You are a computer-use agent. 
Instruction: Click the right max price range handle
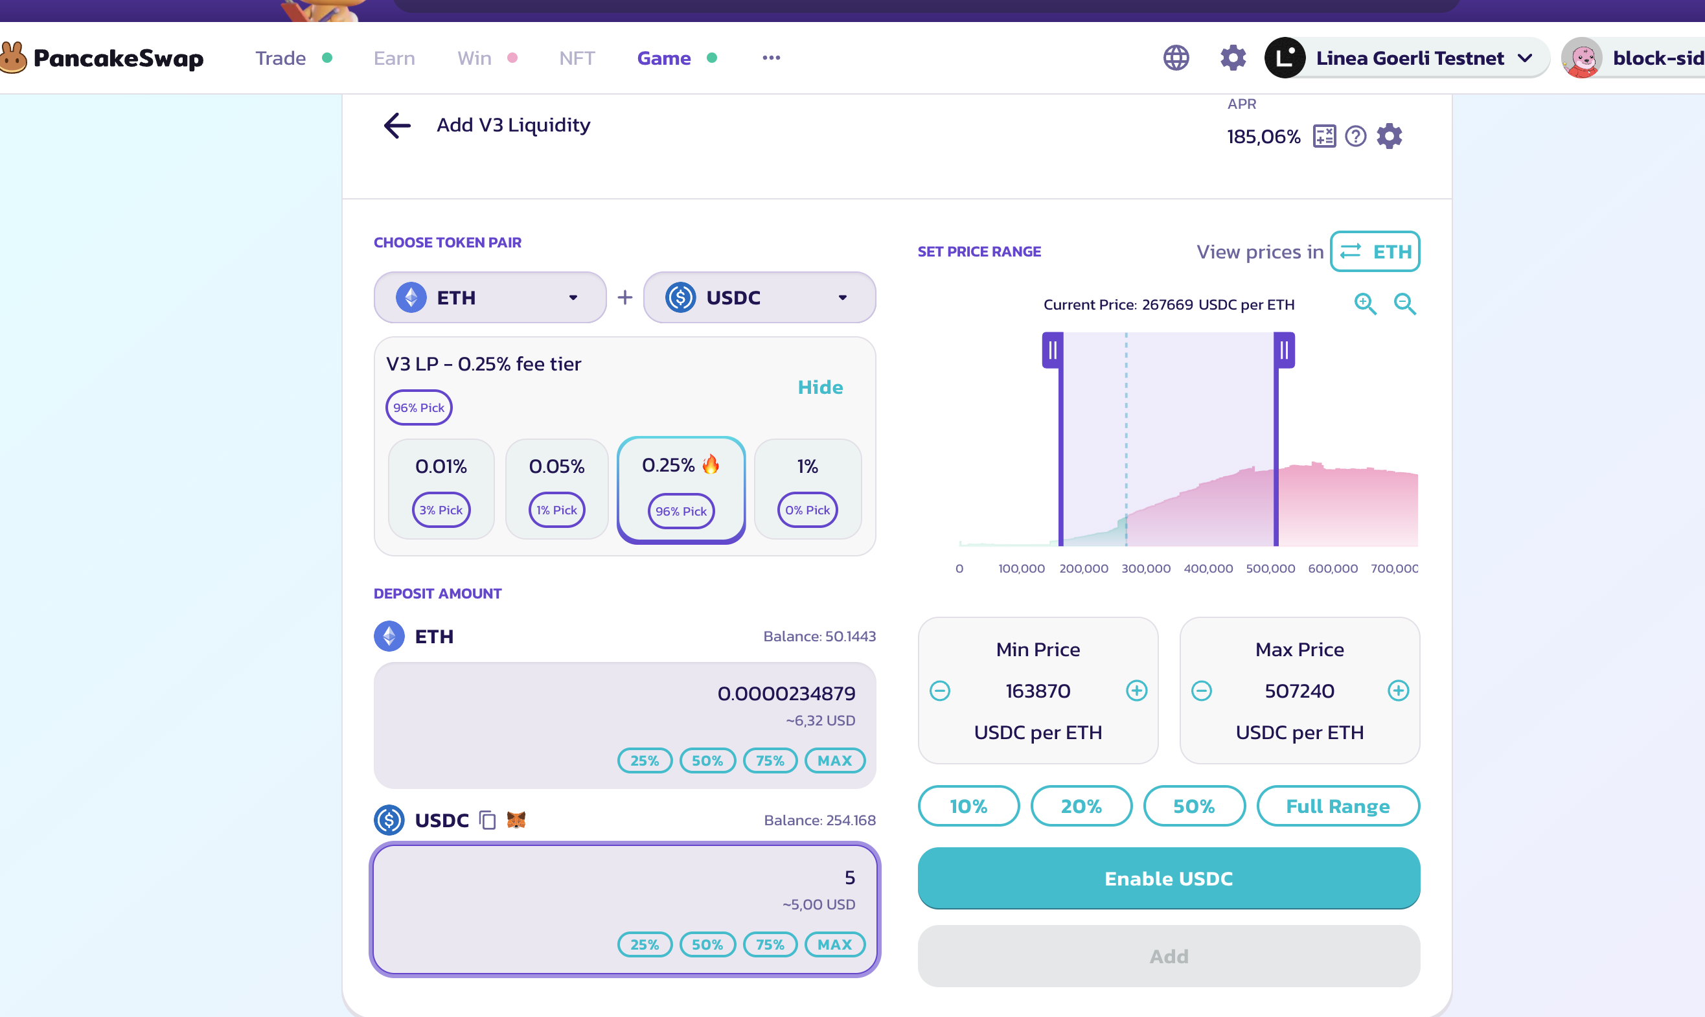(1283, 351)
